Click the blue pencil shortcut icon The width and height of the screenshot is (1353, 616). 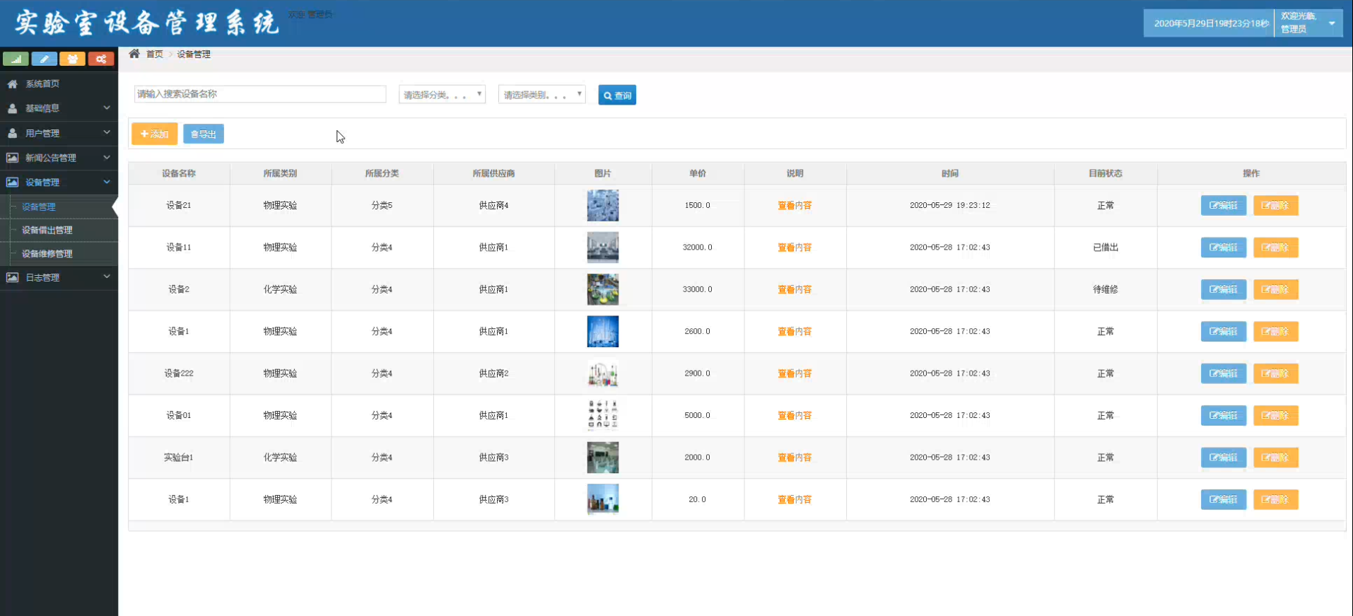click(44, 59)
